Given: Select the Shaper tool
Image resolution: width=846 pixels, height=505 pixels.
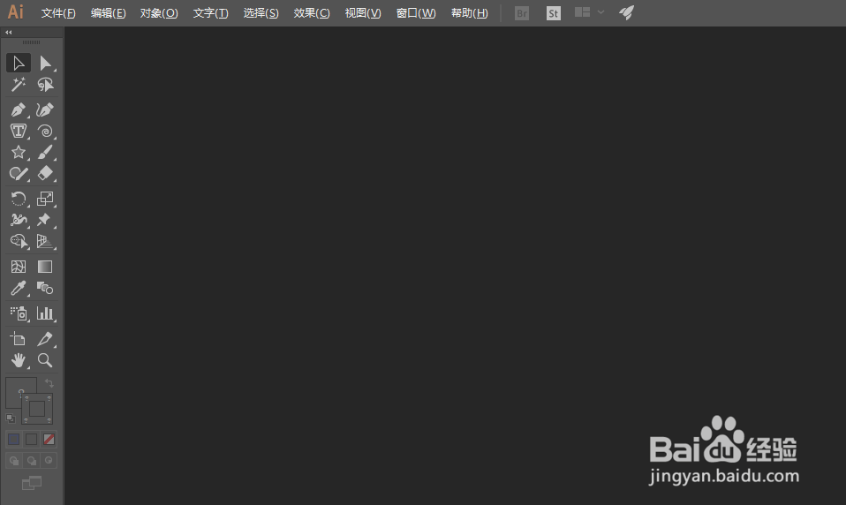Looking at the screenshot, I should coord(19,173).
